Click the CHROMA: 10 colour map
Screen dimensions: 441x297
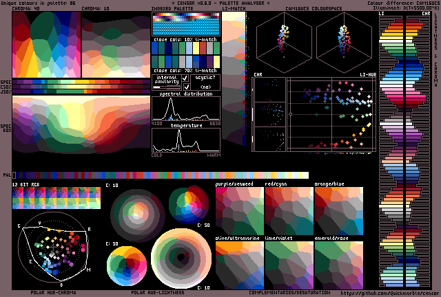[x=116, y=45]
